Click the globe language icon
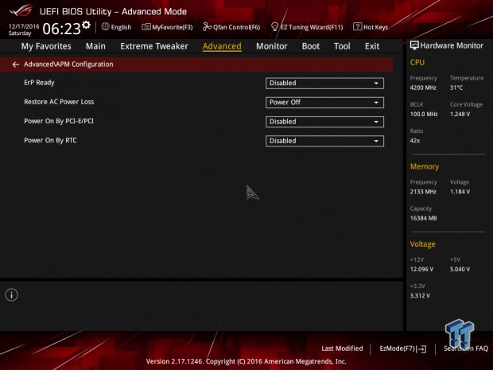This screenshot has width=493, height=370. tap(105, 27)
